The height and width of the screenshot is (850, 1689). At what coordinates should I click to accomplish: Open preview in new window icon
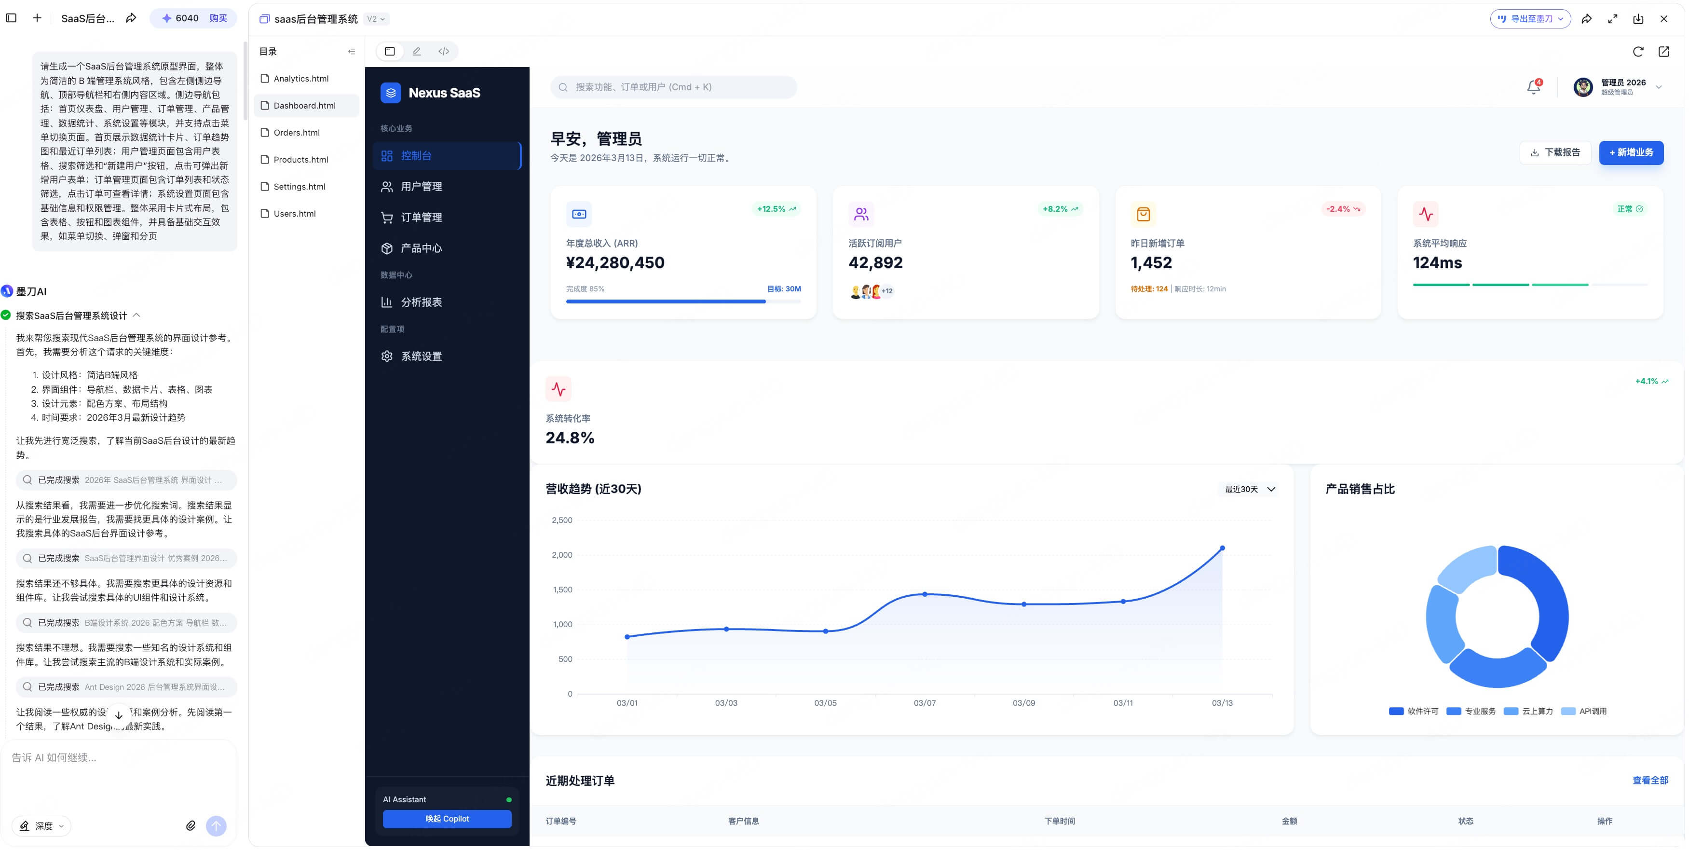click(1663, 51)
